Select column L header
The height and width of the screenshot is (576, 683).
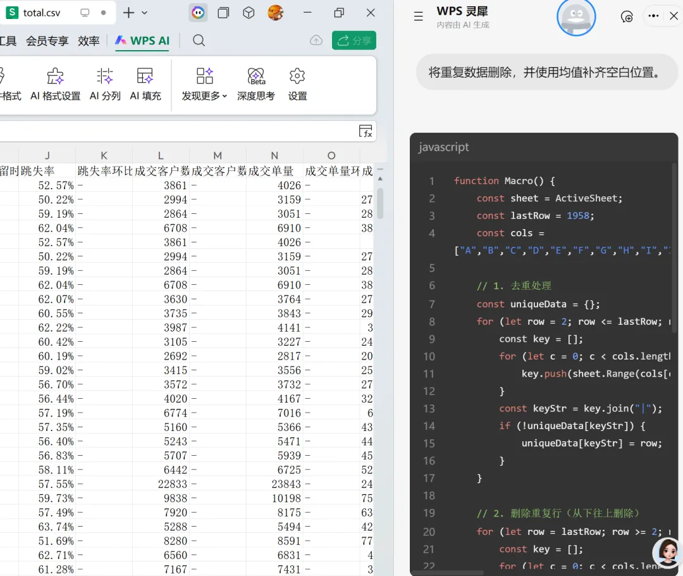[161, 155]
